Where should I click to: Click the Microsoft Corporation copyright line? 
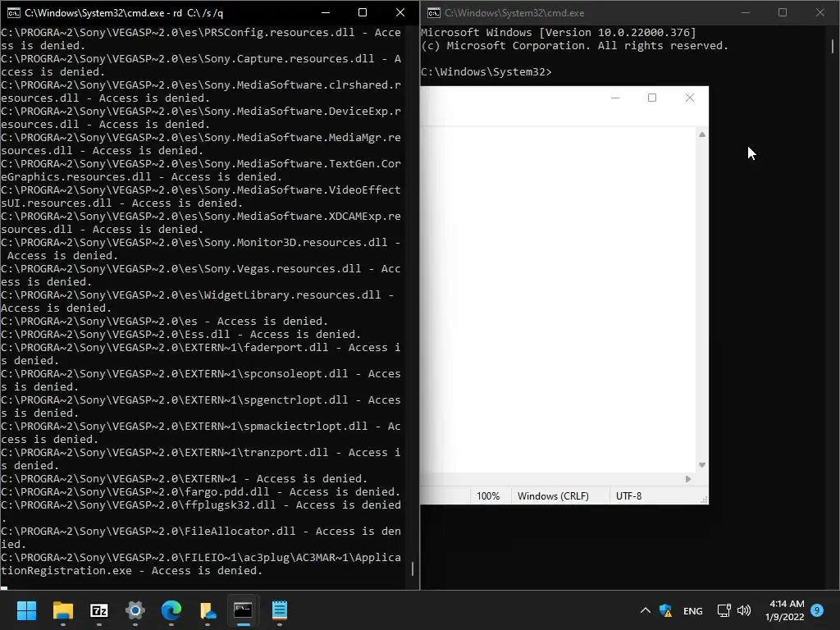coord(575,46)
